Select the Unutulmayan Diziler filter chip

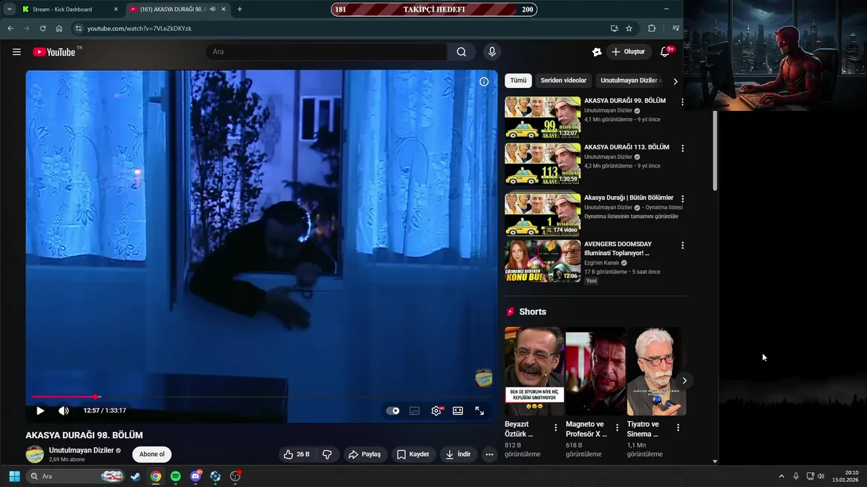[x=630, y=80]
